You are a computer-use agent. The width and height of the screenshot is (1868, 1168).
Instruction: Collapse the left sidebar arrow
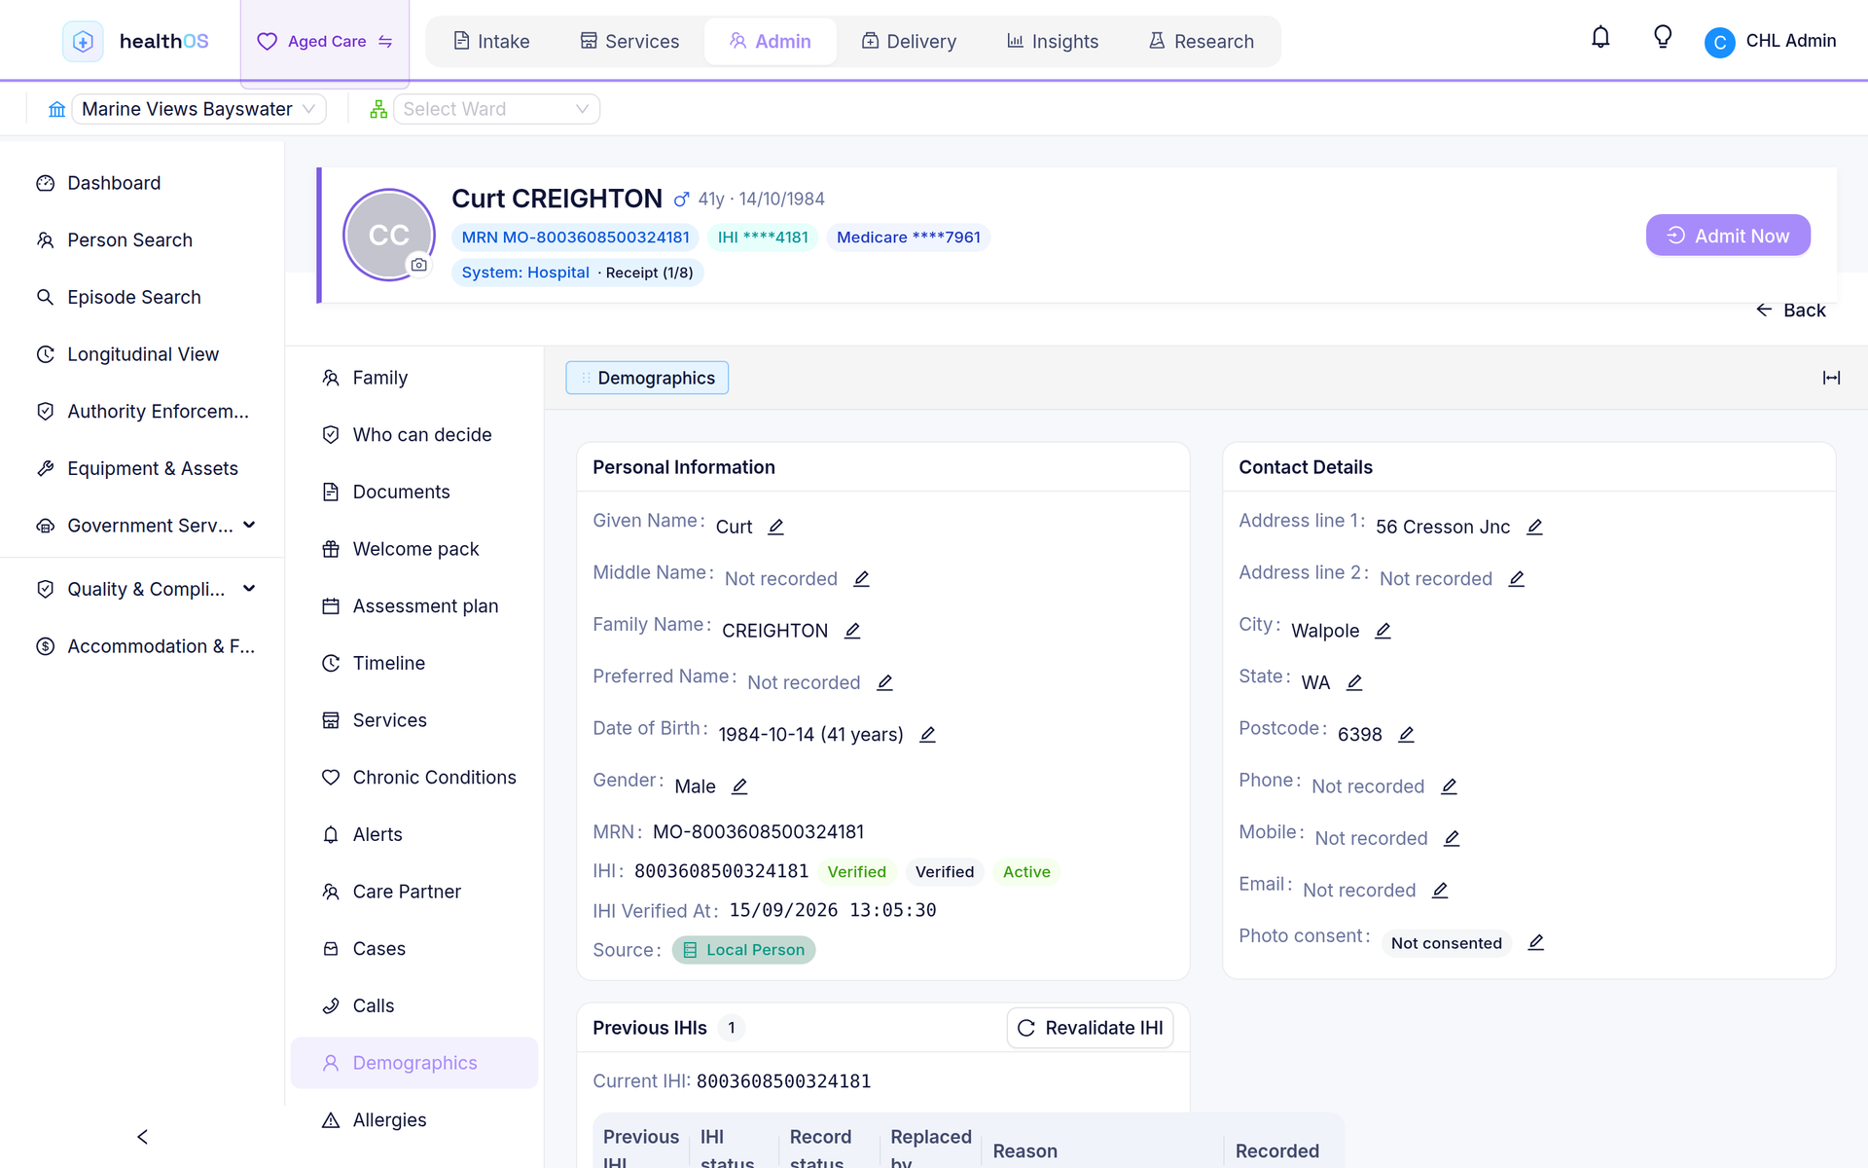[x=142, y=1137]
